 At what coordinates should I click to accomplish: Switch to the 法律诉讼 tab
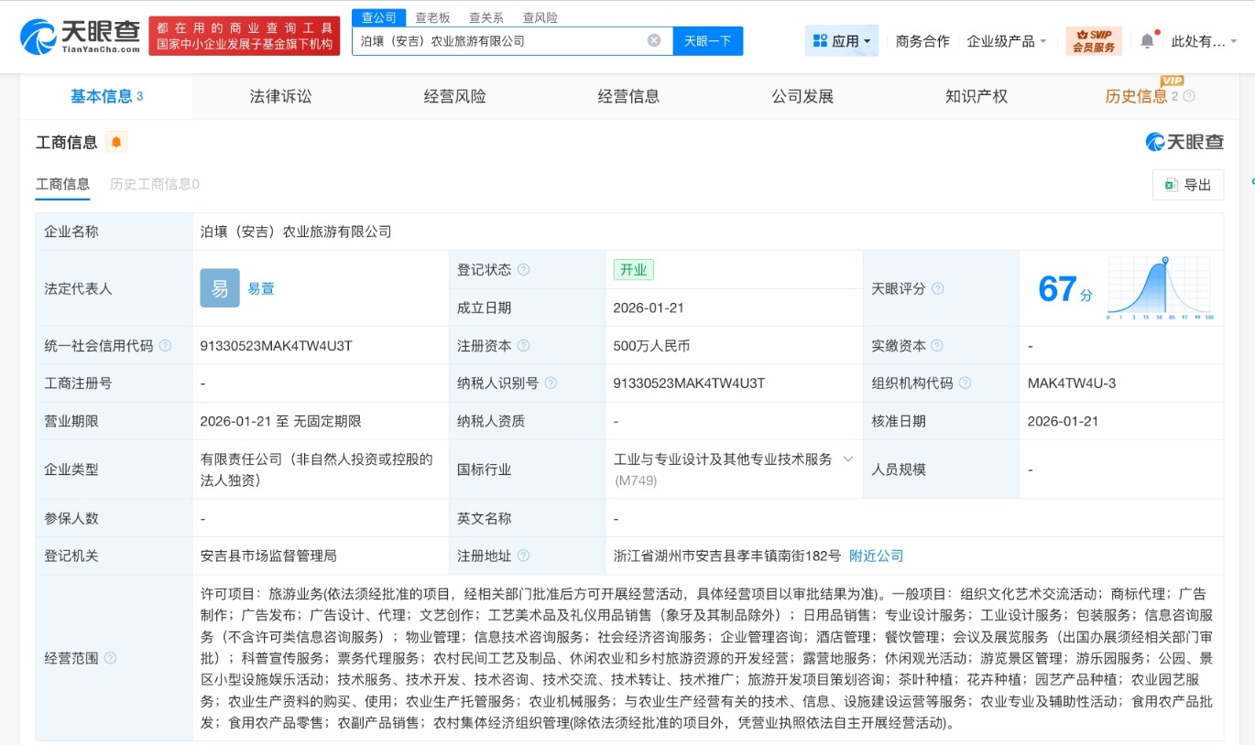coord(280,96)
